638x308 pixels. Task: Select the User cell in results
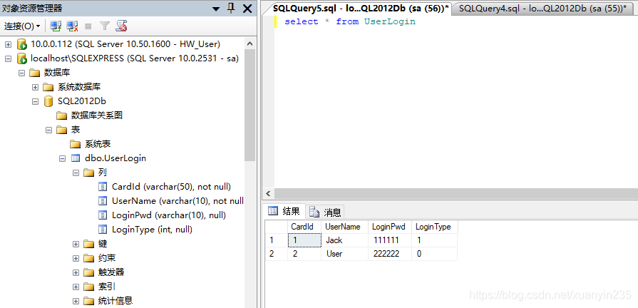[344, 254]
